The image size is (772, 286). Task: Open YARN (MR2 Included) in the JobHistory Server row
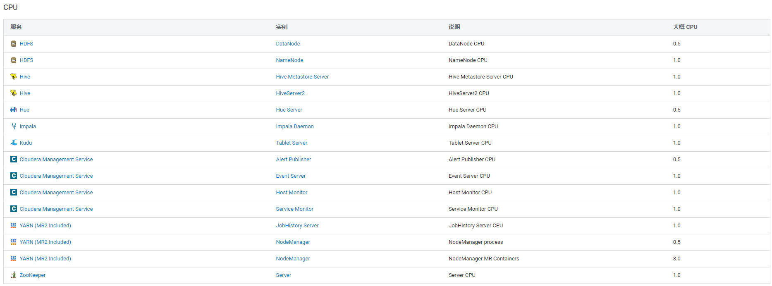[45, 226]
